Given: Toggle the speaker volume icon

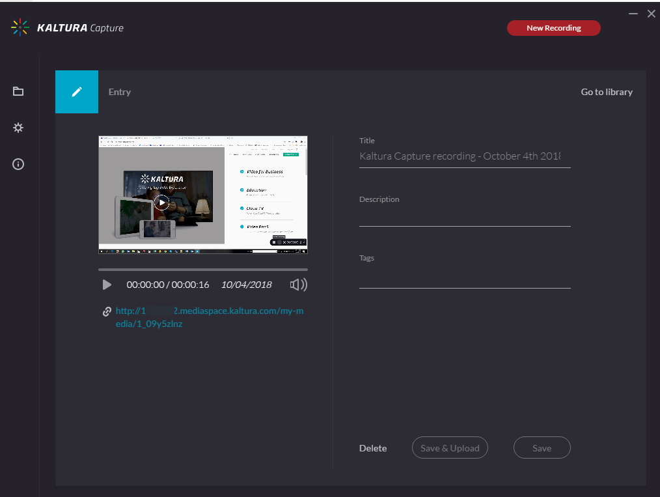Looking at the screenshot, I should 298,285.
